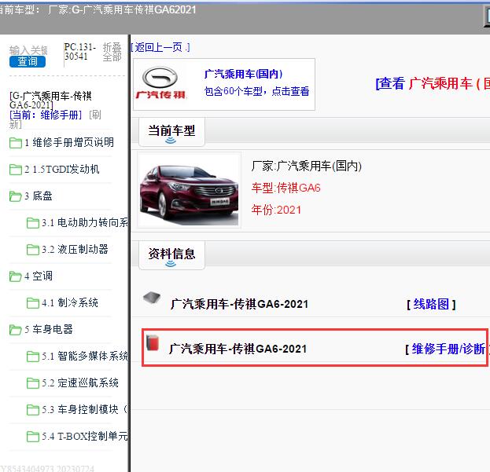Click folder icon of 2 1.5TGDI发动机
490x472 pixels.
16,170
